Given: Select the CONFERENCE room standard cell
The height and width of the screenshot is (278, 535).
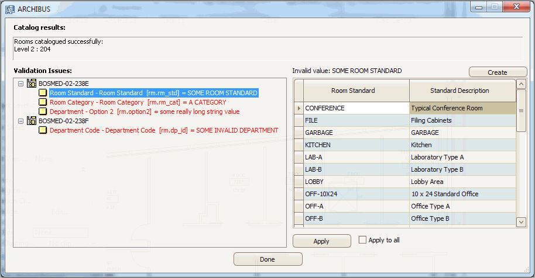Looking at the screenshot, I should (356, 108).
